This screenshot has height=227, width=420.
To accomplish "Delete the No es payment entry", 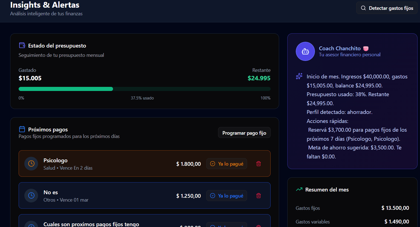I will [258, 196].
